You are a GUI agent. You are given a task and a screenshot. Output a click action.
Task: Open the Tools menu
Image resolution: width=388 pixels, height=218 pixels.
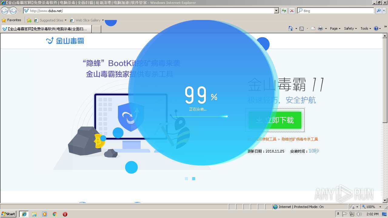[366, 28]
